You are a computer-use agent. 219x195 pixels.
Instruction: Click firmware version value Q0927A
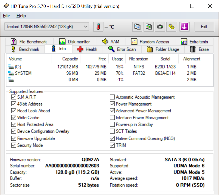pyautogui.click(x=90, y=160)
